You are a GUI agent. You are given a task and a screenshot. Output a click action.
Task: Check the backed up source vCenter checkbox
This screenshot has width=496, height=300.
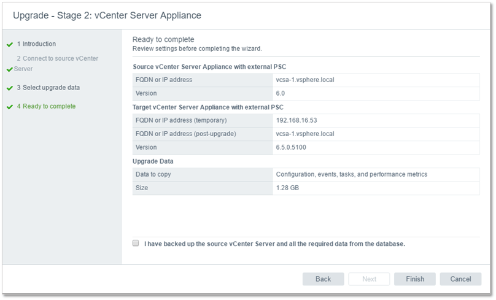pos(136,243)
